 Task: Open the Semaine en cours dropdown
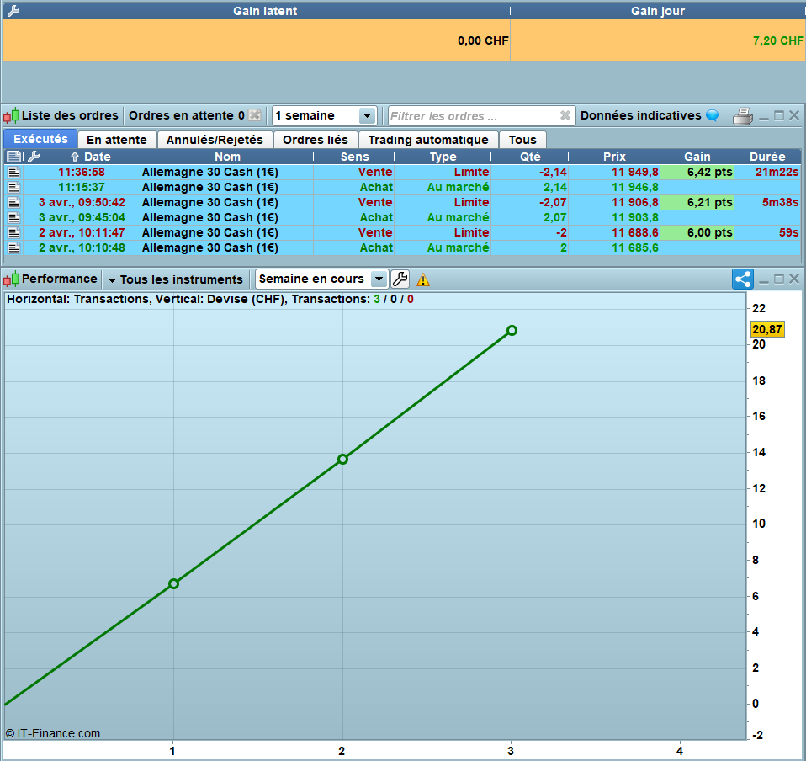click(x=379, y=279)
